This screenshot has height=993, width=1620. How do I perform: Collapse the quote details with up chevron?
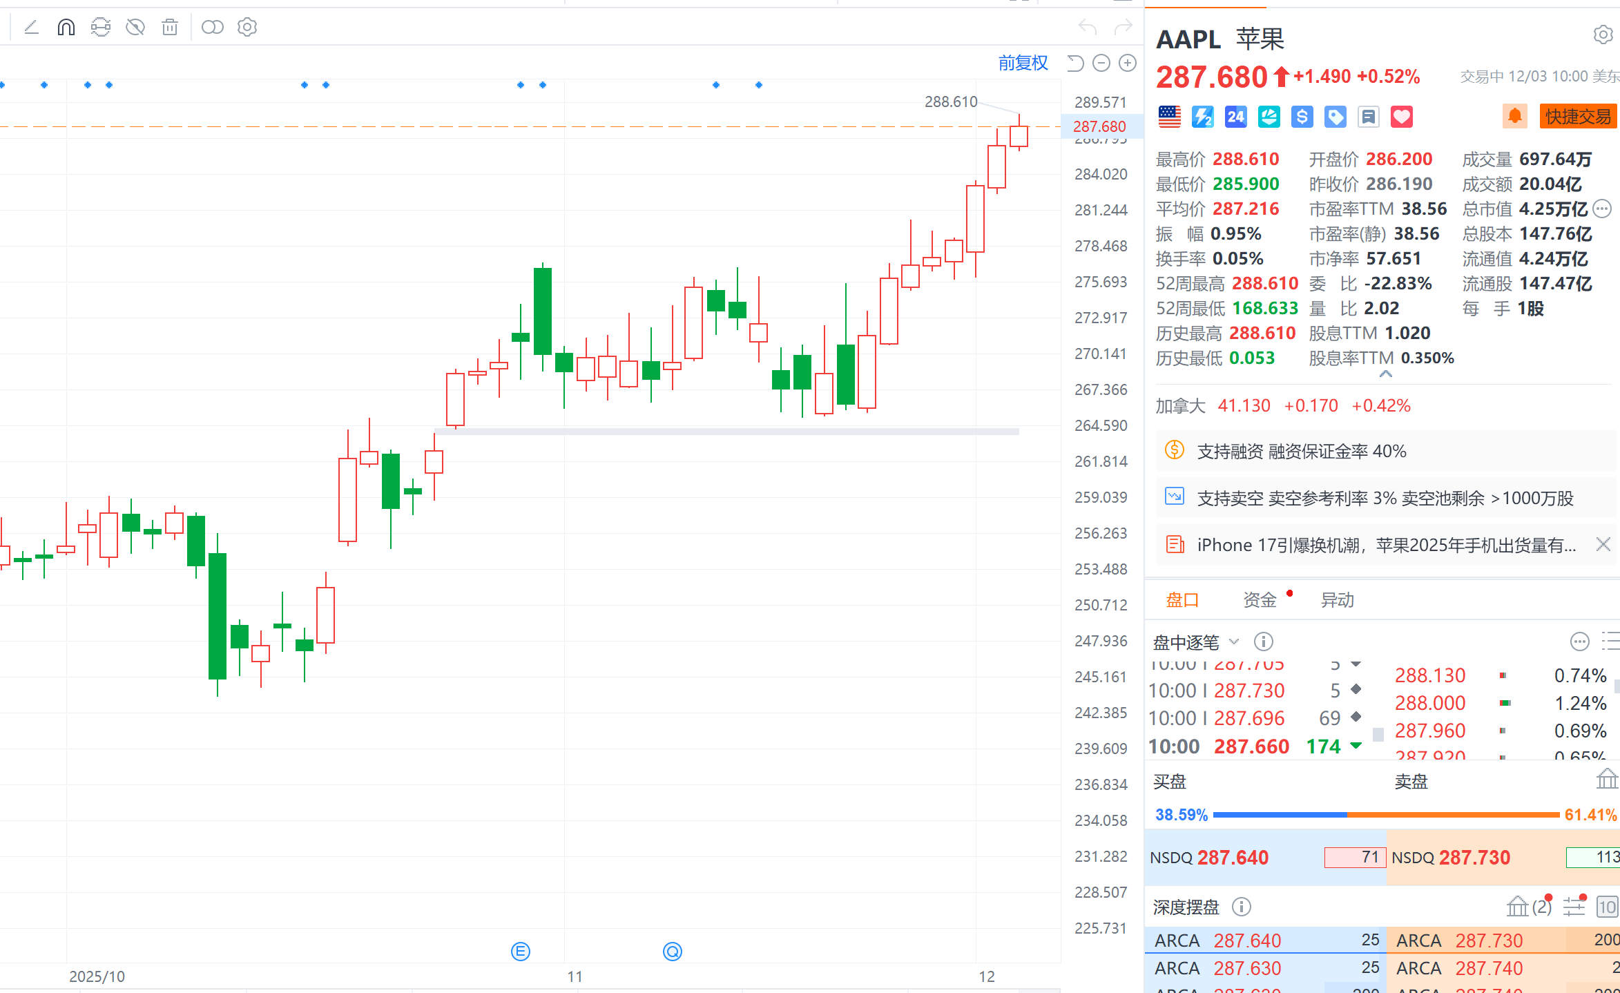pos(1385,374)
